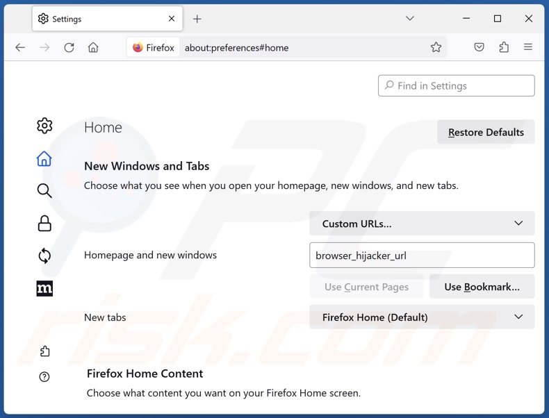This screenshot has width=549, height=418.
Task: Open a new tab with plus button
Action: [x=197, y=19]
